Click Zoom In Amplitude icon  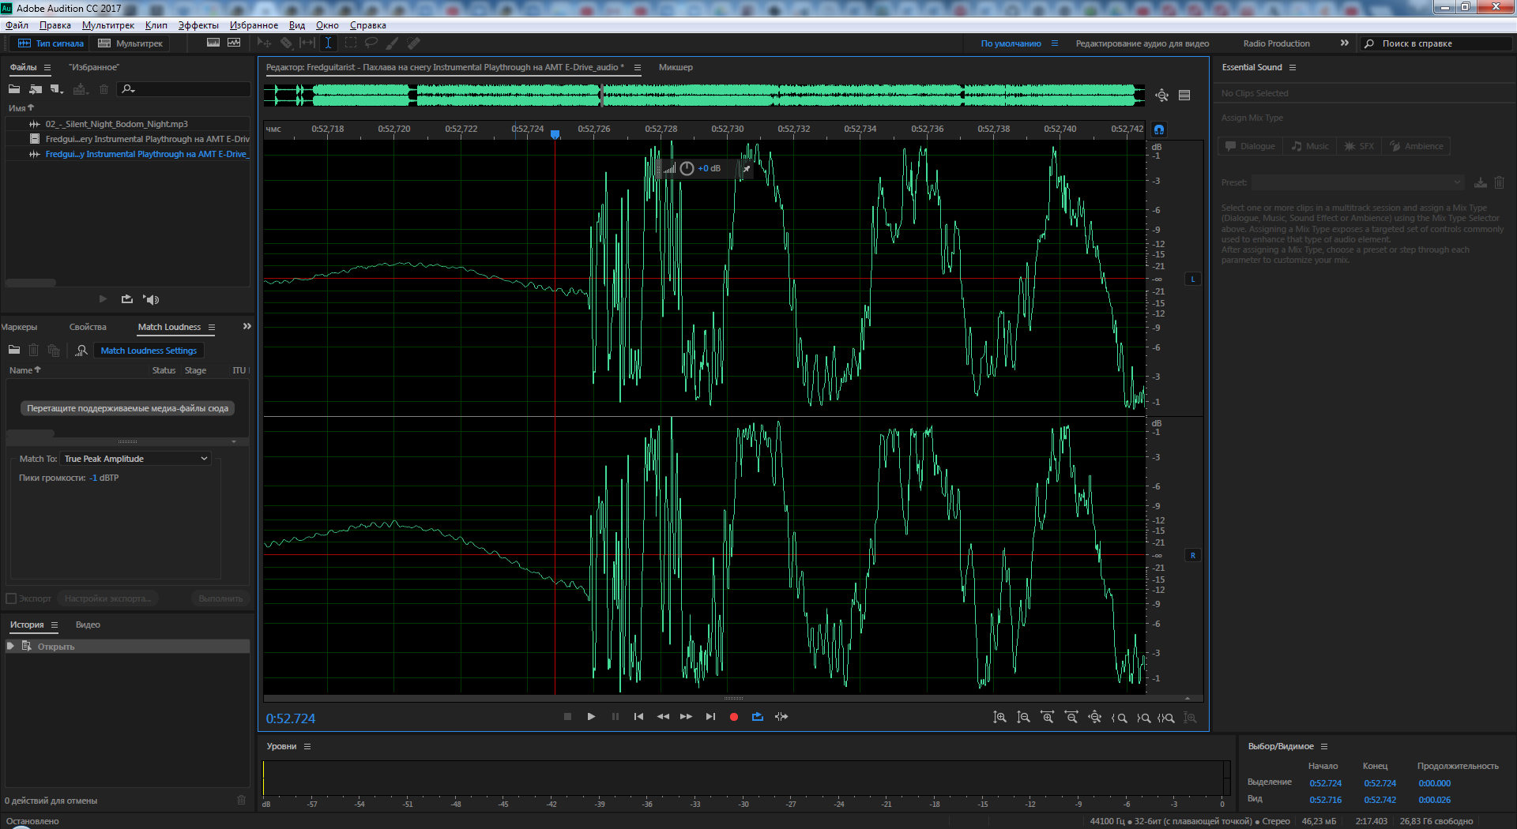point(999,718)
